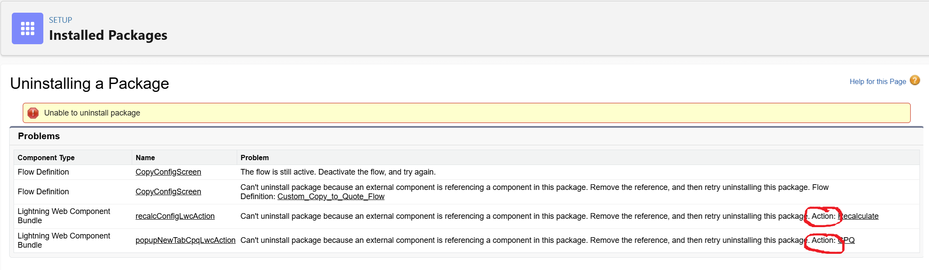Click the Unable to uninstall package message

tap(92, 113)
